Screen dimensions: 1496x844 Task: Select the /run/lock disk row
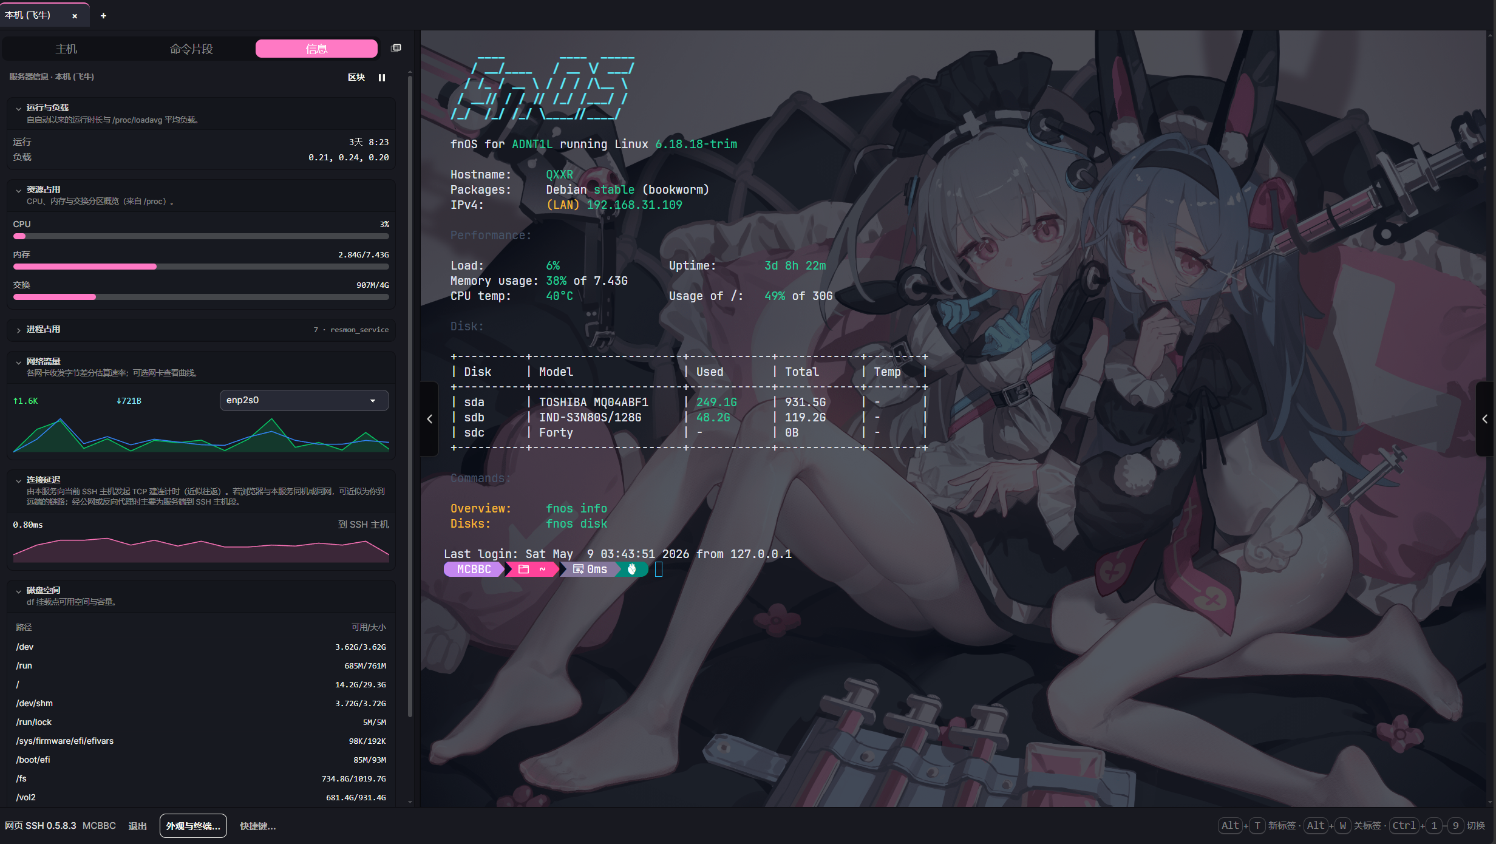[201, 722]
